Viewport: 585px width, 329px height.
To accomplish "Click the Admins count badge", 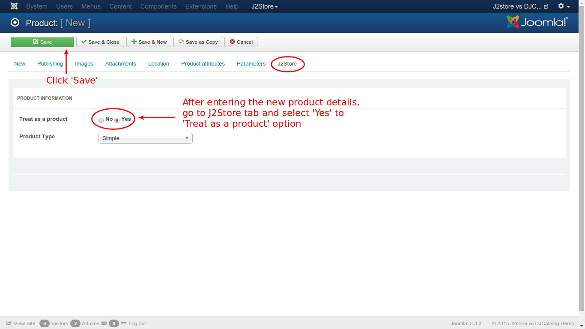I will coord(75,323).
